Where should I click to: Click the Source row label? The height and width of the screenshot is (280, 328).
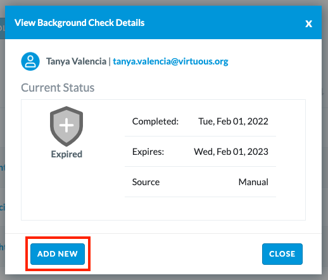coord(146,182)
